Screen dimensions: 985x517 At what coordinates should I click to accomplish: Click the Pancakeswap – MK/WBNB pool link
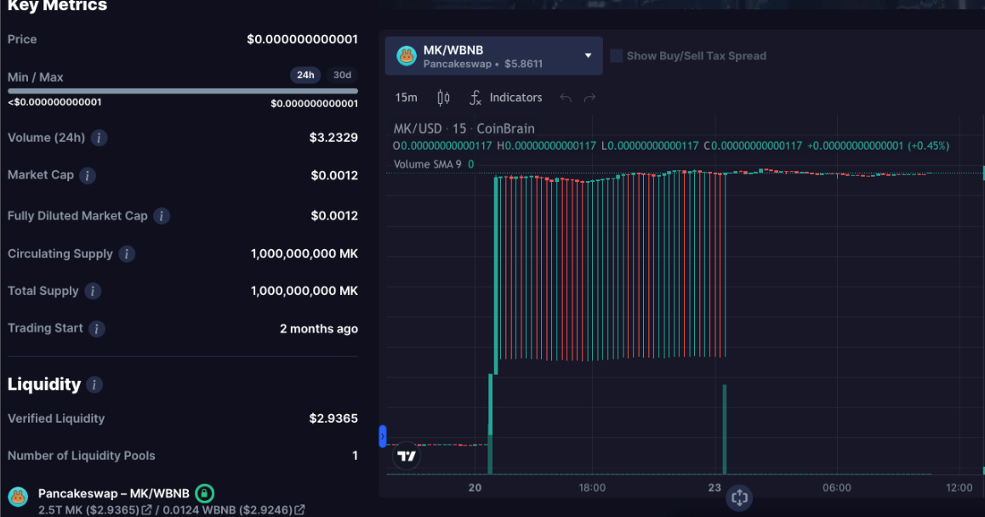[115, 493]
